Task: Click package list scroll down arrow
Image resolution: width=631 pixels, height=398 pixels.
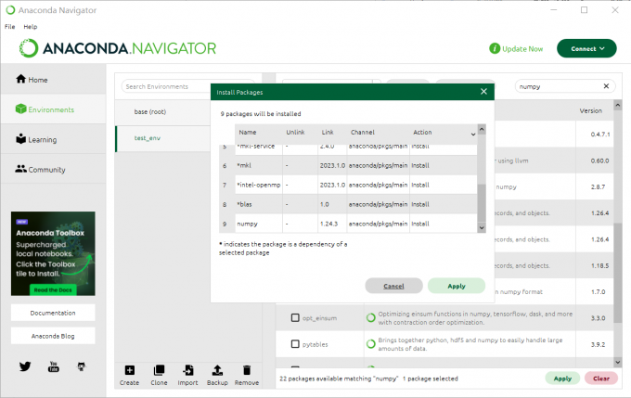Action: tap(617, 362)
